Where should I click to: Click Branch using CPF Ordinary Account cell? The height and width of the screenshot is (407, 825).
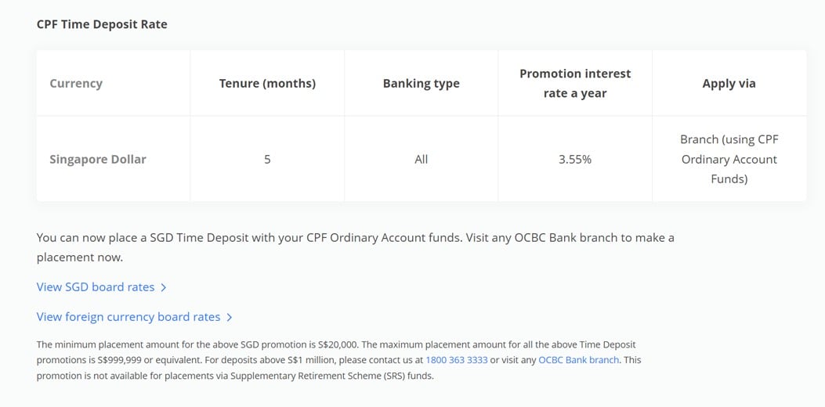(x=729, y=160)
